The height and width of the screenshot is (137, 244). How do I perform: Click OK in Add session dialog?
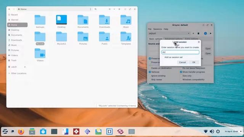194,62
